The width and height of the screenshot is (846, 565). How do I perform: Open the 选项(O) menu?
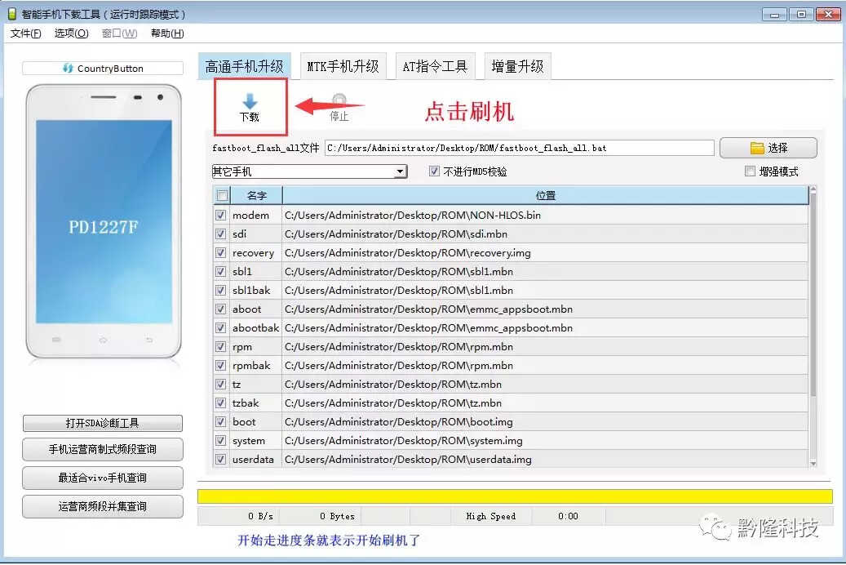pos(71,33)
